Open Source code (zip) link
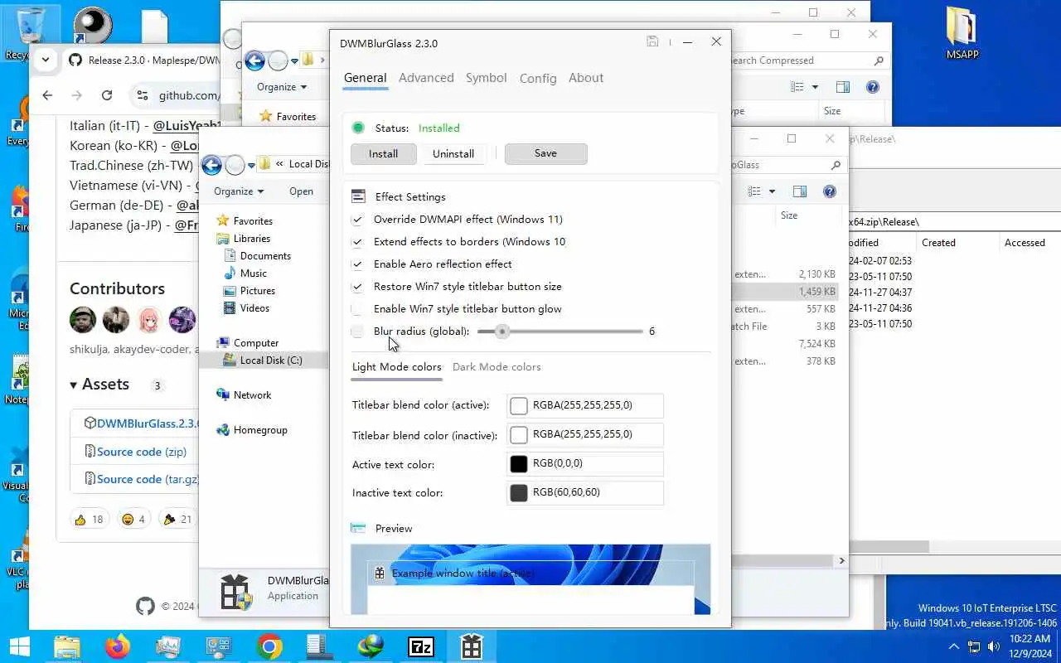 tap(141, 452)
